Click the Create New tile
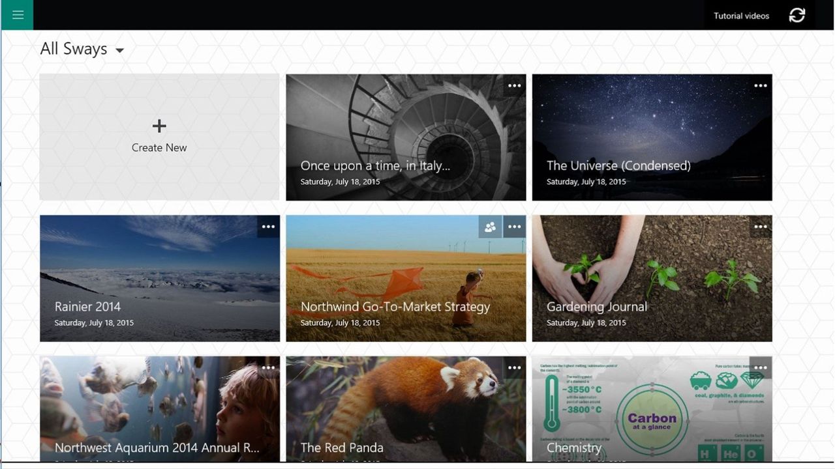The image size is (835, 469). coord(159,137)
